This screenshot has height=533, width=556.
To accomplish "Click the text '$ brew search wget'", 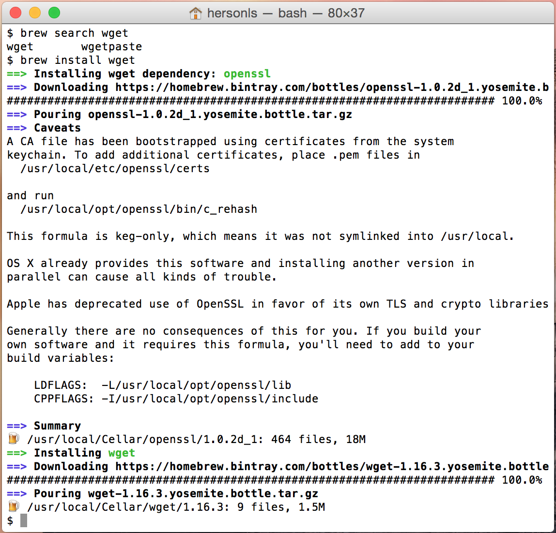I will pos(67,33).
